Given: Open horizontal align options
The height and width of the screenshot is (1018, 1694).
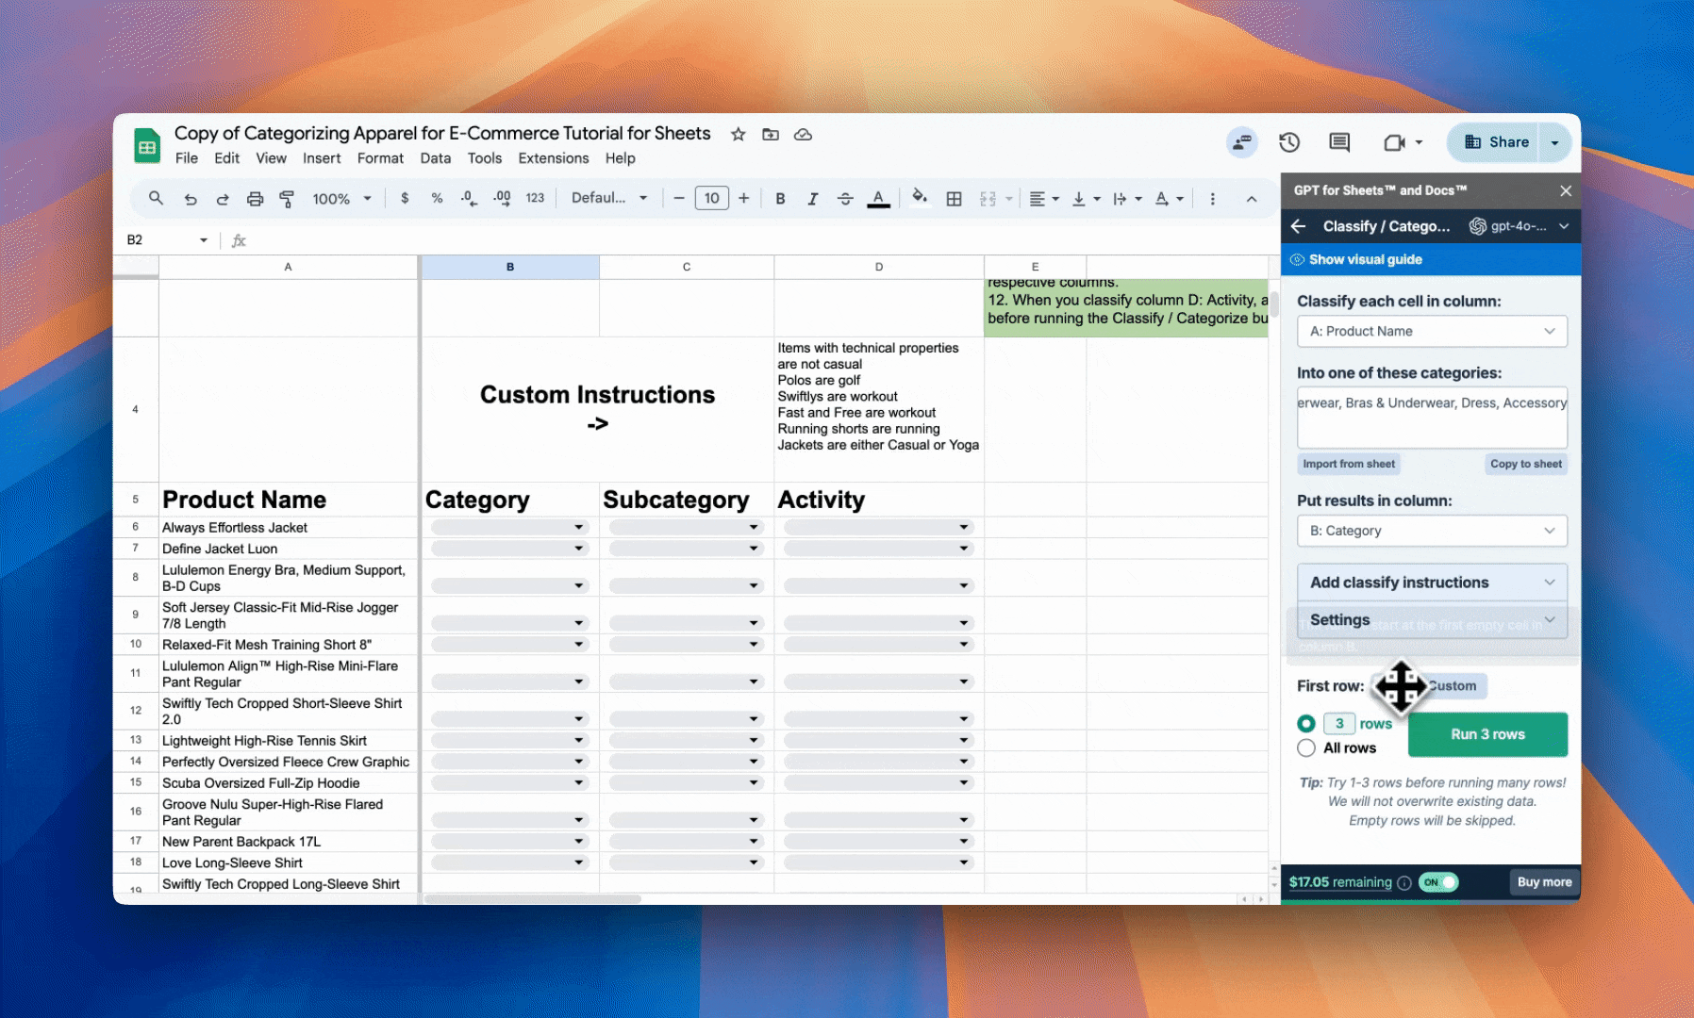Looking at the screenshot, I should [x=1044, y=198].
